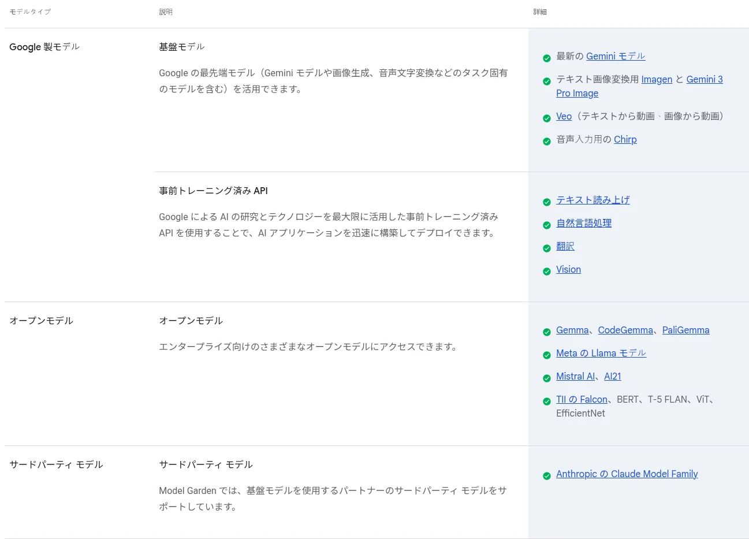Click the 詳細 column header

(x=540, y=12)
